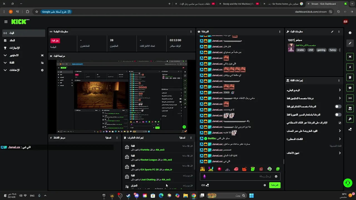Switch to the far frome home browser tab

(x=283, y=4)
